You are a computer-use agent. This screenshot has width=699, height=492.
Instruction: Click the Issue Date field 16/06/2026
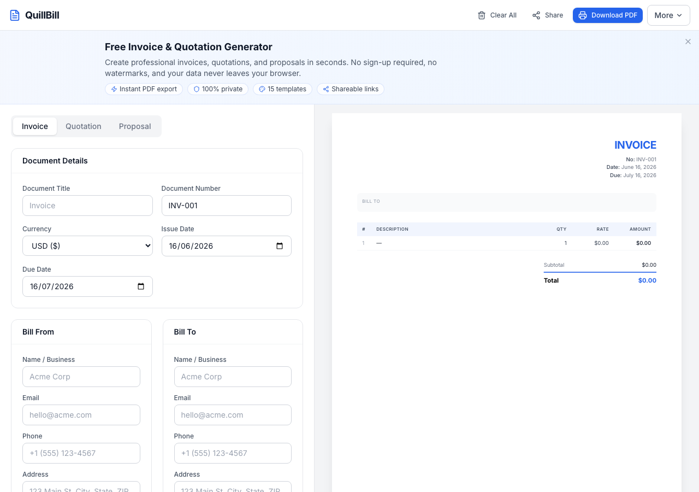click(227, 246)
